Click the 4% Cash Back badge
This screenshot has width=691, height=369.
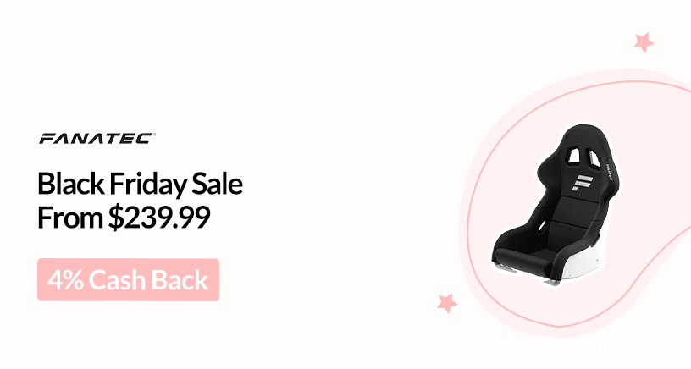pyautogui.click(x=128, y=279)
